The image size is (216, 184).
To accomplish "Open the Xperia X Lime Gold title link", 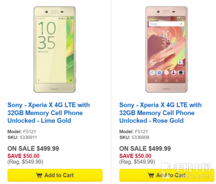I will point(49,113).
